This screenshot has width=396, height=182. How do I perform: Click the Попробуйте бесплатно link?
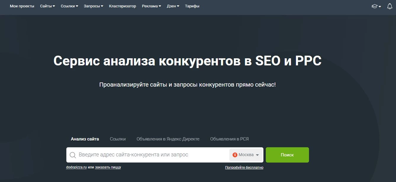(x=244, y=167)
